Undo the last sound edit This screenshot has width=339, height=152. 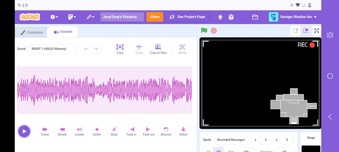pos(86,49)
